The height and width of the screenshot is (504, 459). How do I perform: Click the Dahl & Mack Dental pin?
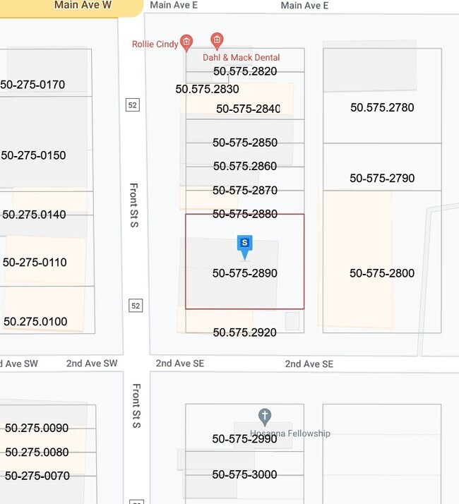pos(217,40)
